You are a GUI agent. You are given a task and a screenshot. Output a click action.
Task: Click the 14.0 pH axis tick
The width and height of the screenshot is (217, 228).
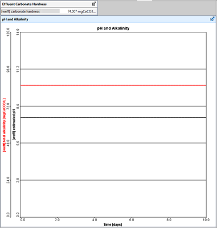[18, 32]
